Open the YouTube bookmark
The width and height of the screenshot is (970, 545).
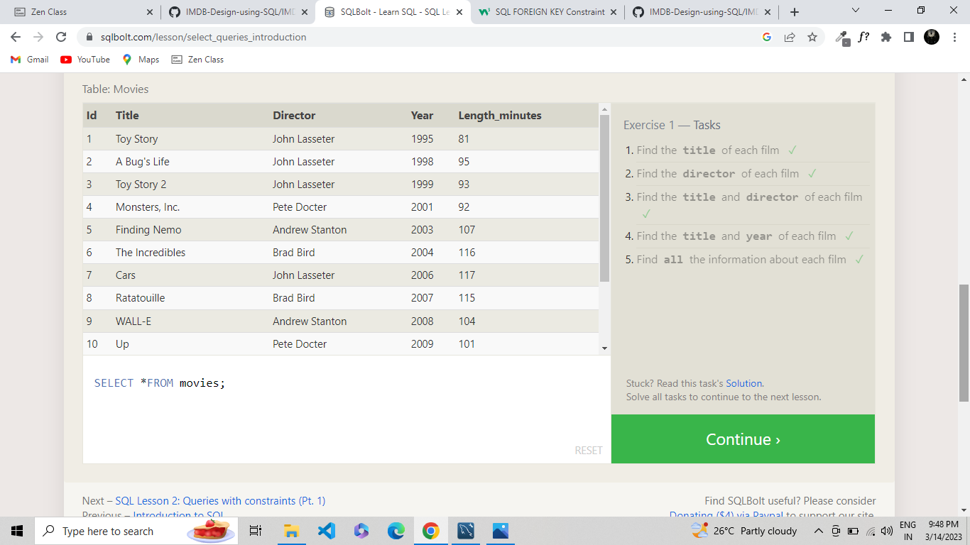[x=85, y=60]
